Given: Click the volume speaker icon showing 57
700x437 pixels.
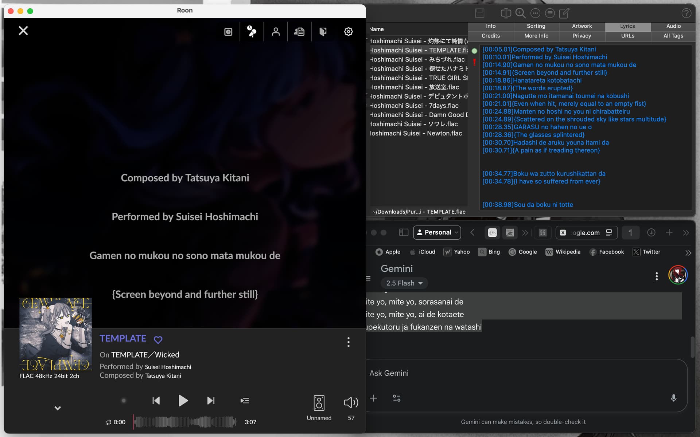Looking at the screenshot, I should point(351,402).
